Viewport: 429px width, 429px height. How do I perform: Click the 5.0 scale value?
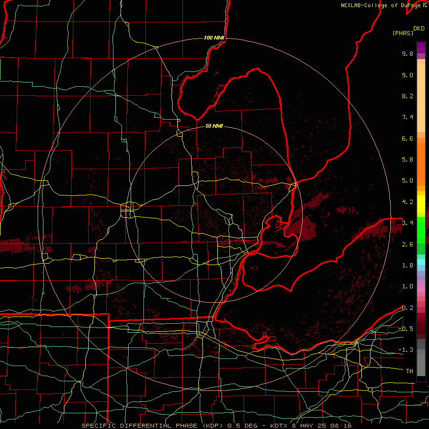pyautogui.click(x=408, y=181)
